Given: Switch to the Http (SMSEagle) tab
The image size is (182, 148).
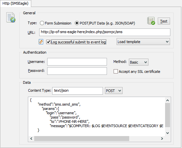Looking at the screenshot, I should point(15,3).
